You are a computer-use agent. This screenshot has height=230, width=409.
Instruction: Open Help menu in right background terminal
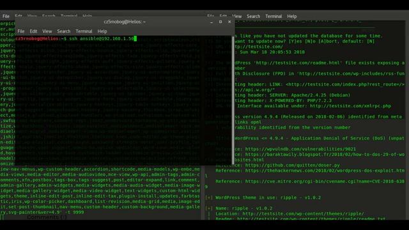click(x=291, y=16)
